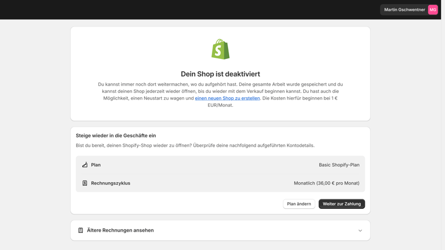Screen dimensions: 445x250
Task: Click the Plan row stairs icon
Action: 85,164
